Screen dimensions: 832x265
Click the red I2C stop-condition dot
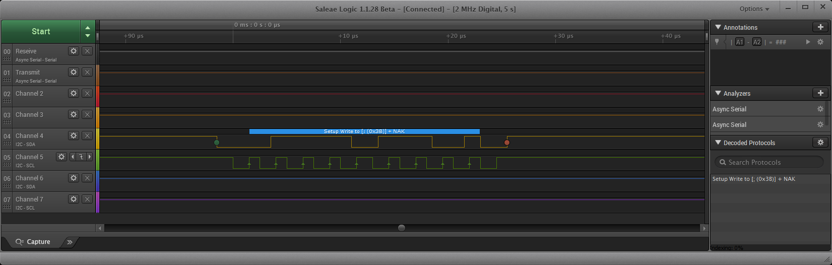(507, 143)
